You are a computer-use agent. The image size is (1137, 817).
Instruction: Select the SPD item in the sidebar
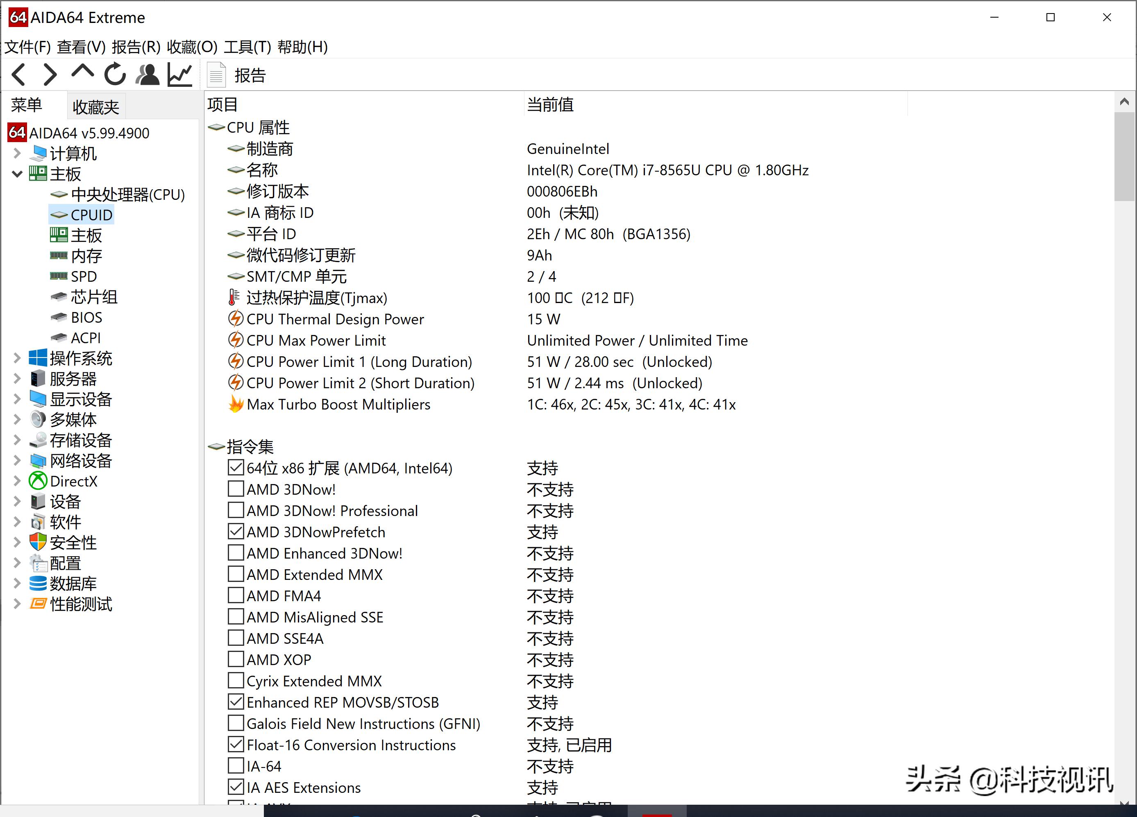click(83, 276)
